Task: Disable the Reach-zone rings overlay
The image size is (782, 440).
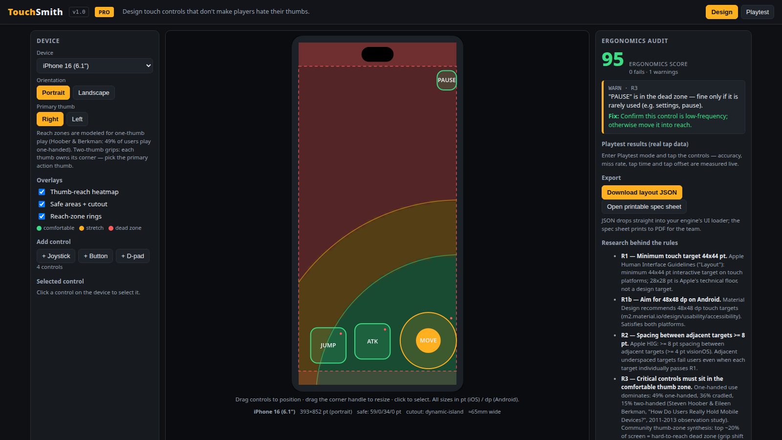Action: click(42, 217)
